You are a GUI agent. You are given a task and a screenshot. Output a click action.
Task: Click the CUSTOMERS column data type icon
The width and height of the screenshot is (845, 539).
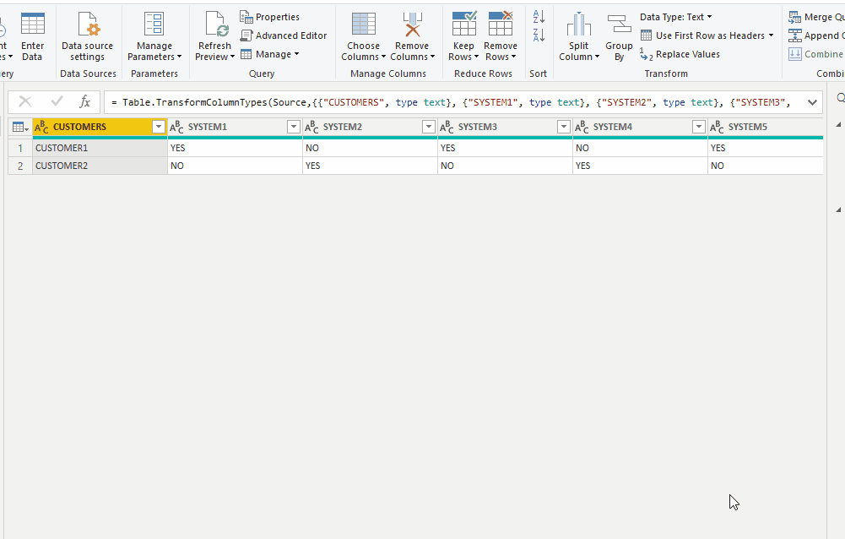[x=41, y=127]
